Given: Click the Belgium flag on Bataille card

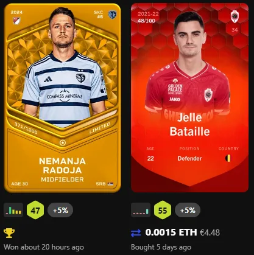Looking at the screenshot, I should pos(228,158).
